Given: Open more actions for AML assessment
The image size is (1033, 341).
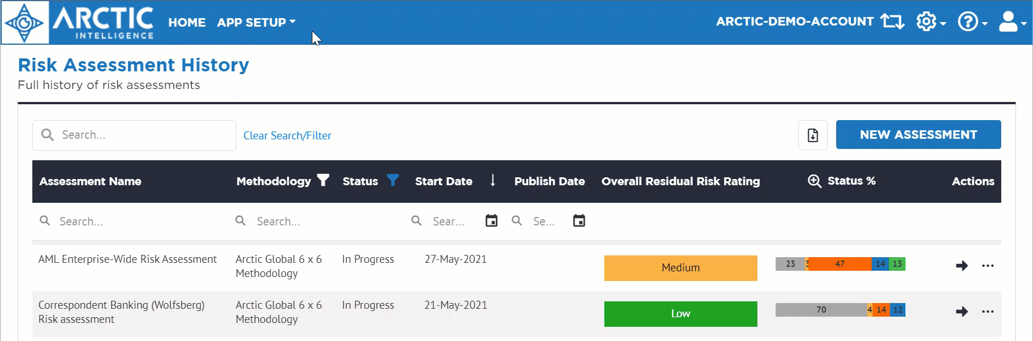Looking at the screenshot, I should pyautogui.click(x=988, y=266).
